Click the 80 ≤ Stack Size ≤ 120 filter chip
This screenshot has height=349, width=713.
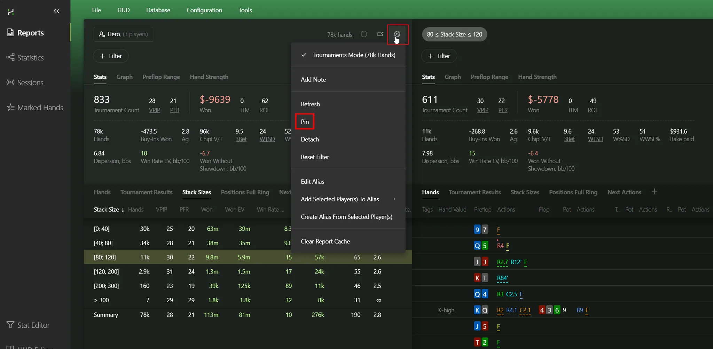click(x=454, y=34)
